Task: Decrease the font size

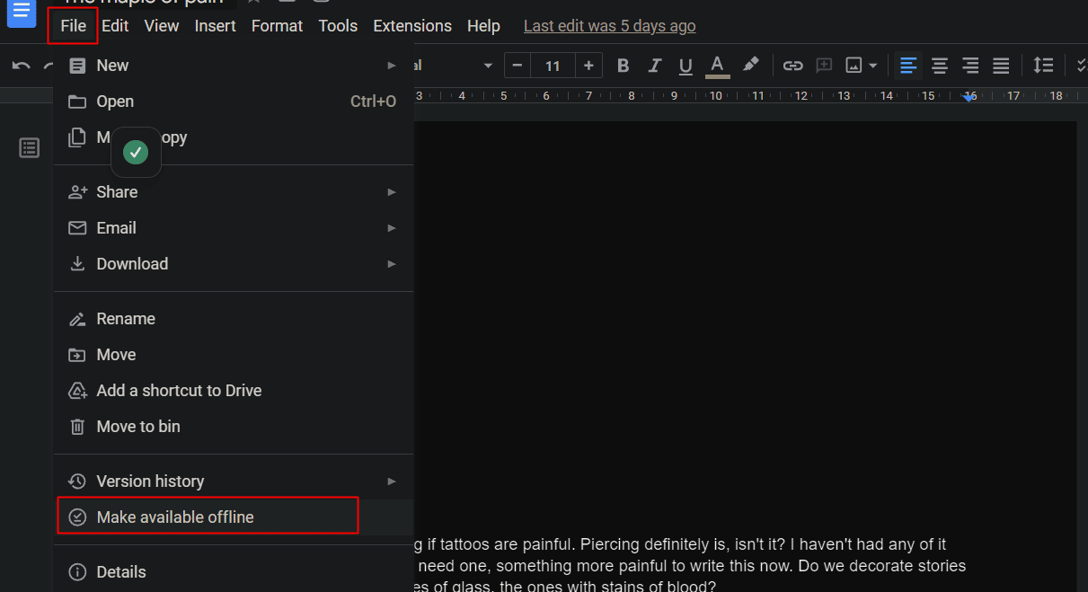Action: click(517, 66)
